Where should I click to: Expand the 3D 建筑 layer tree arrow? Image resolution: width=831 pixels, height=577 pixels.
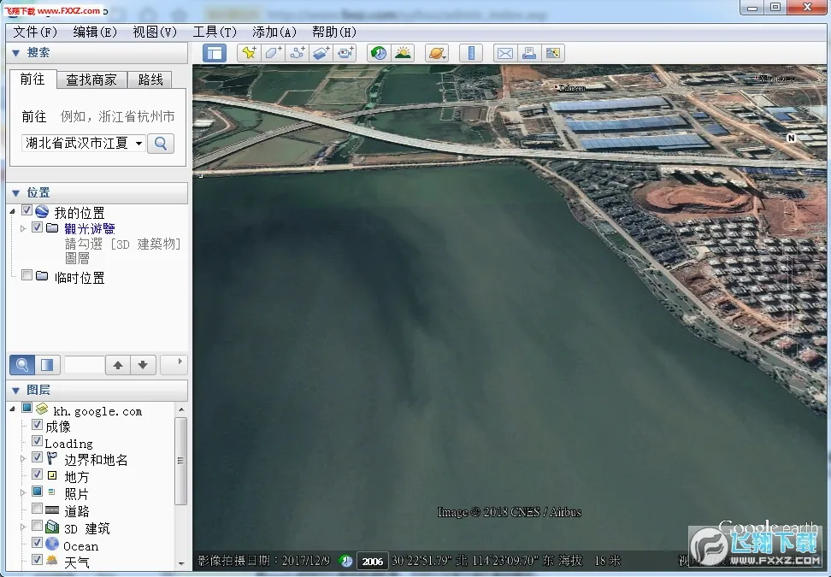click(x=23, y=527)
